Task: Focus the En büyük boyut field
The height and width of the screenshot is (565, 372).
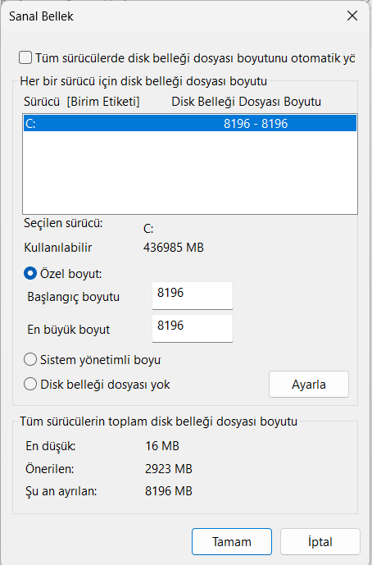Action: click(x=193, y=328)
